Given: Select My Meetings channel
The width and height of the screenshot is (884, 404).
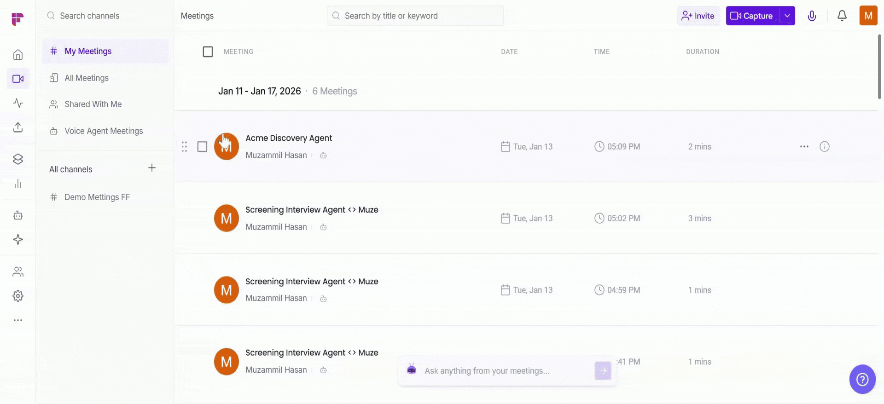Looking at the screenshot, I should tap(105, 51).
